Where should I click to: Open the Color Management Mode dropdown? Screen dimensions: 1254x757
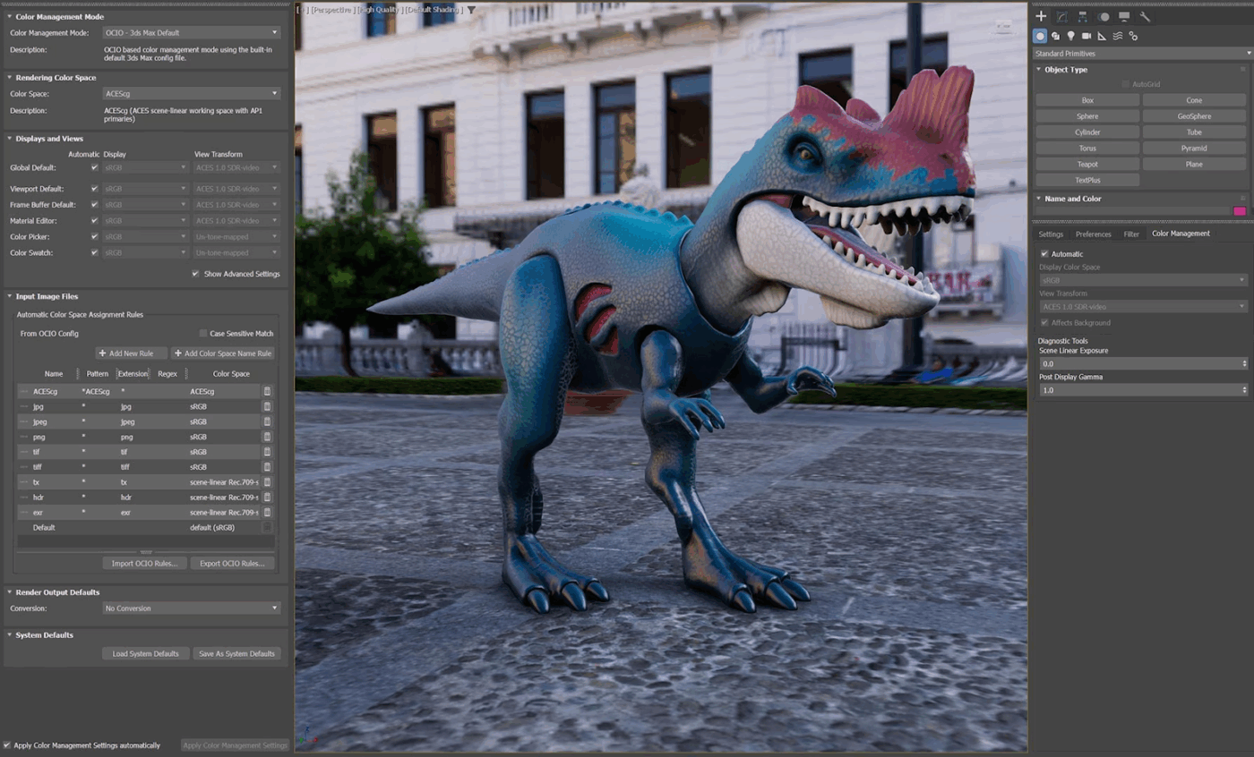[x=191, y=30]
